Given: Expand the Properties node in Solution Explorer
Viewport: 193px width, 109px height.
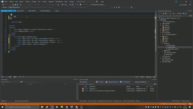Looking at the screenshot, I should click(161, 24).
